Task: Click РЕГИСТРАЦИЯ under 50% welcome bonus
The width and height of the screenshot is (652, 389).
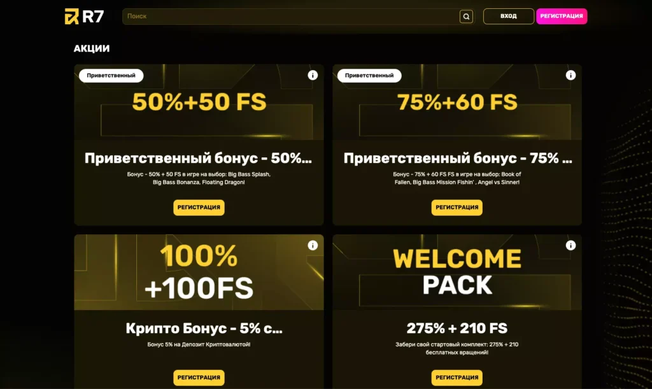Action: click(x=199, y=208)
